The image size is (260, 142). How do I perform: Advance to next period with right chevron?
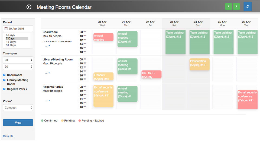coord(236,6)
